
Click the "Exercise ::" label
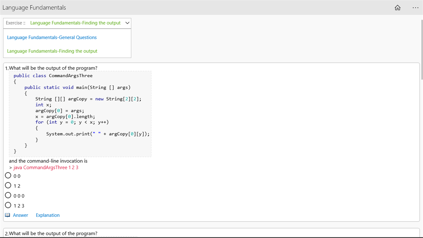16,23
